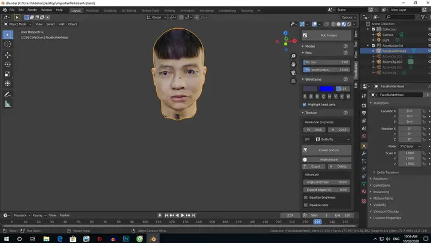431x243 pixels.
Task: Enable Equalize color checkbox
Action: pyautogui.click(x=306, y=205)
